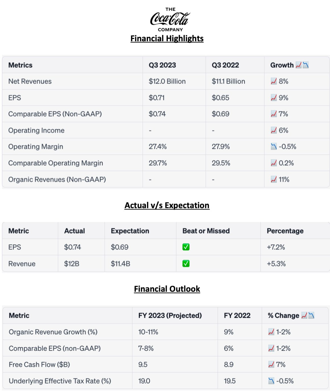Screen dimensions: 330x391
Task: Click the rising chart icon next to Organic Revenues 11%
Action: click(x=274, y=180)
